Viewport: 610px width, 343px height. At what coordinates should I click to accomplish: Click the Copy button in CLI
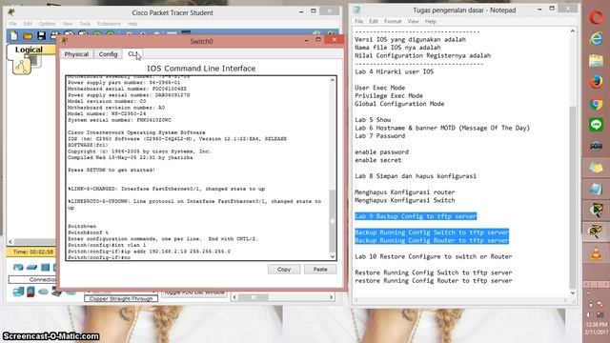click(284, 269)
